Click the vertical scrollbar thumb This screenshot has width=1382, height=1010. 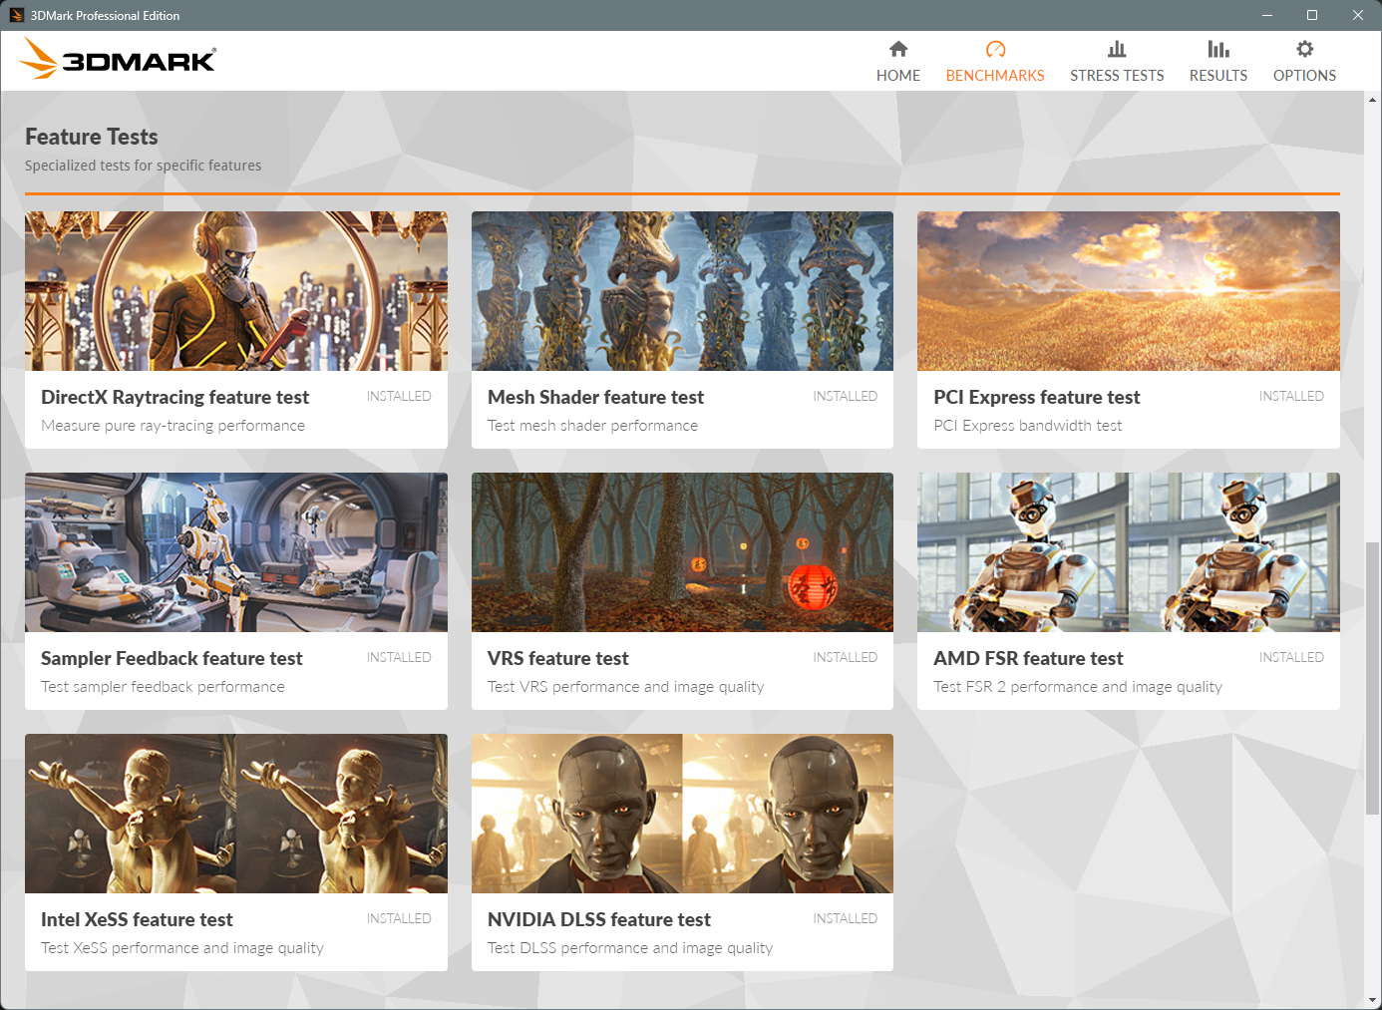pos(1372,678)
